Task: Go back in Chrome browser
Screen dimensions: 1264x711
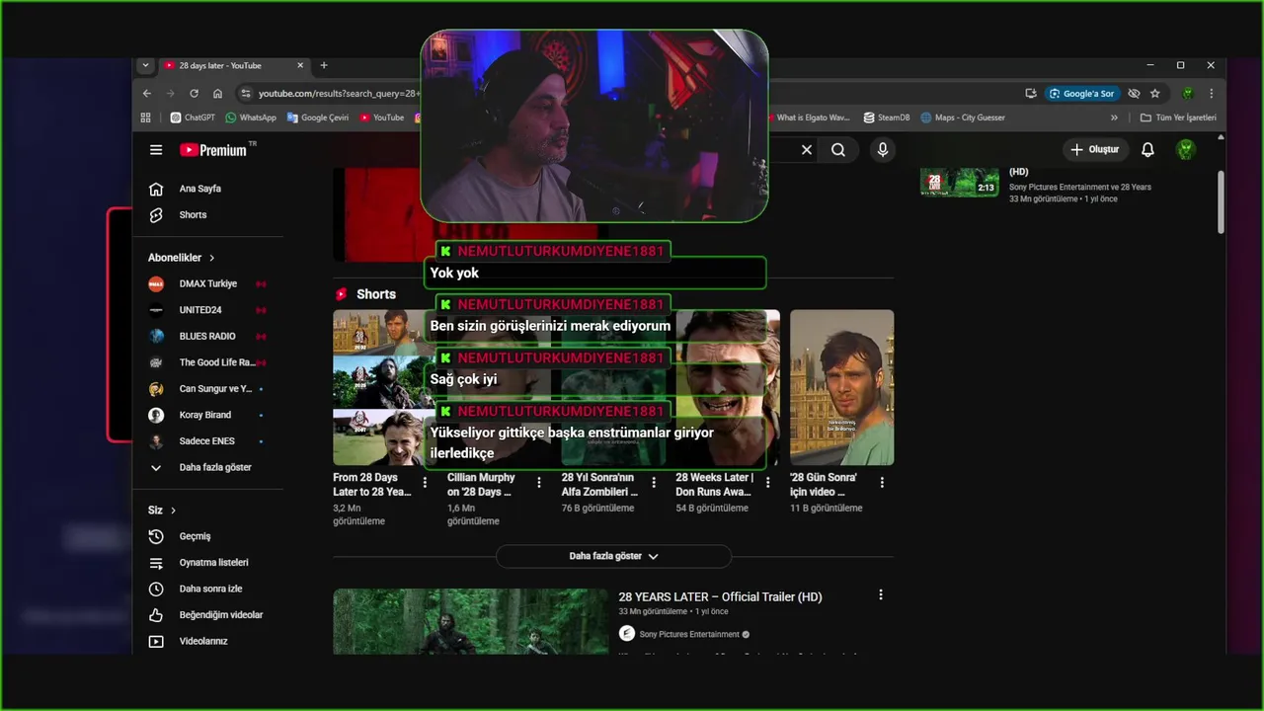Action: pos(147,94)
